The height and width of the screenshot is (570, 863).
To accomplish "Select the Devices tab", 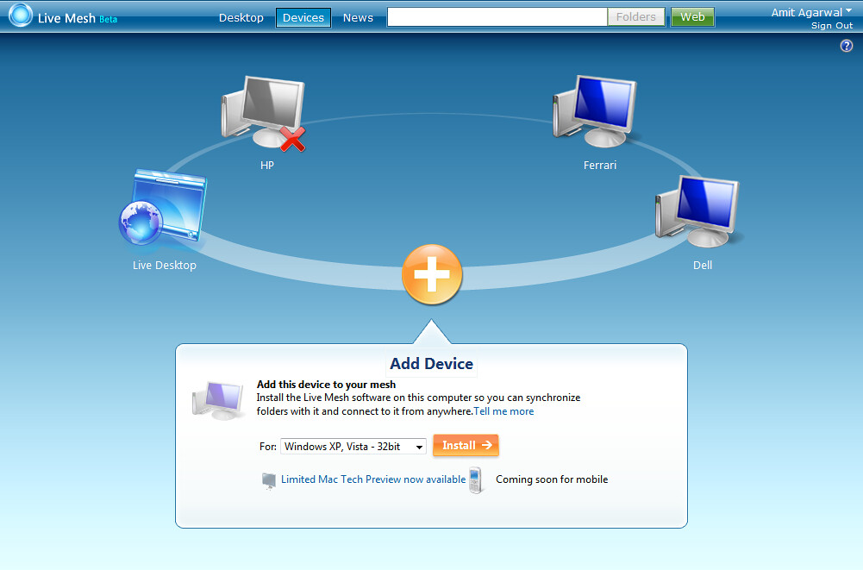I will (303, 16).
